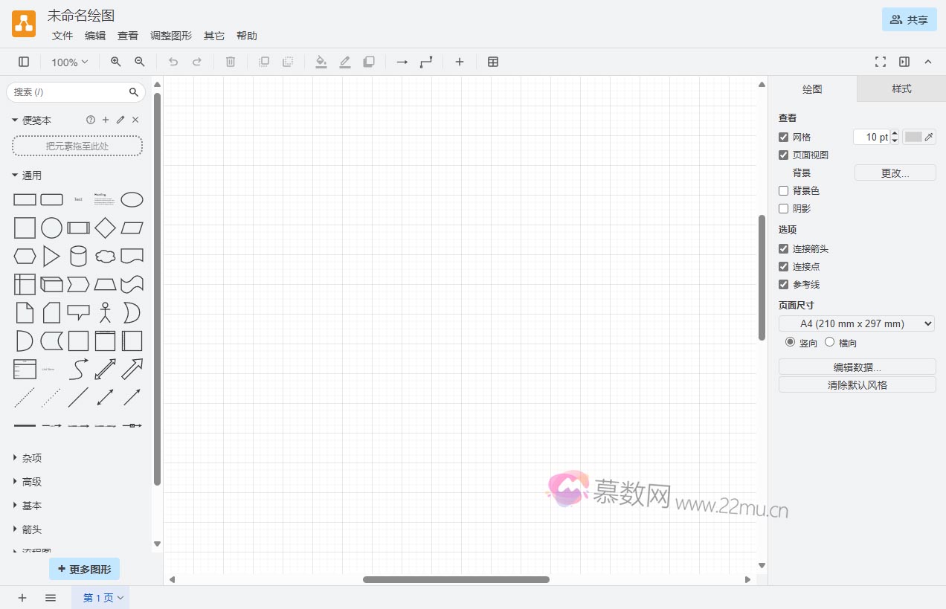This screenshot has height=609, width=946.
Task: Open the grid color swatch picker
Action: (913, 137)
